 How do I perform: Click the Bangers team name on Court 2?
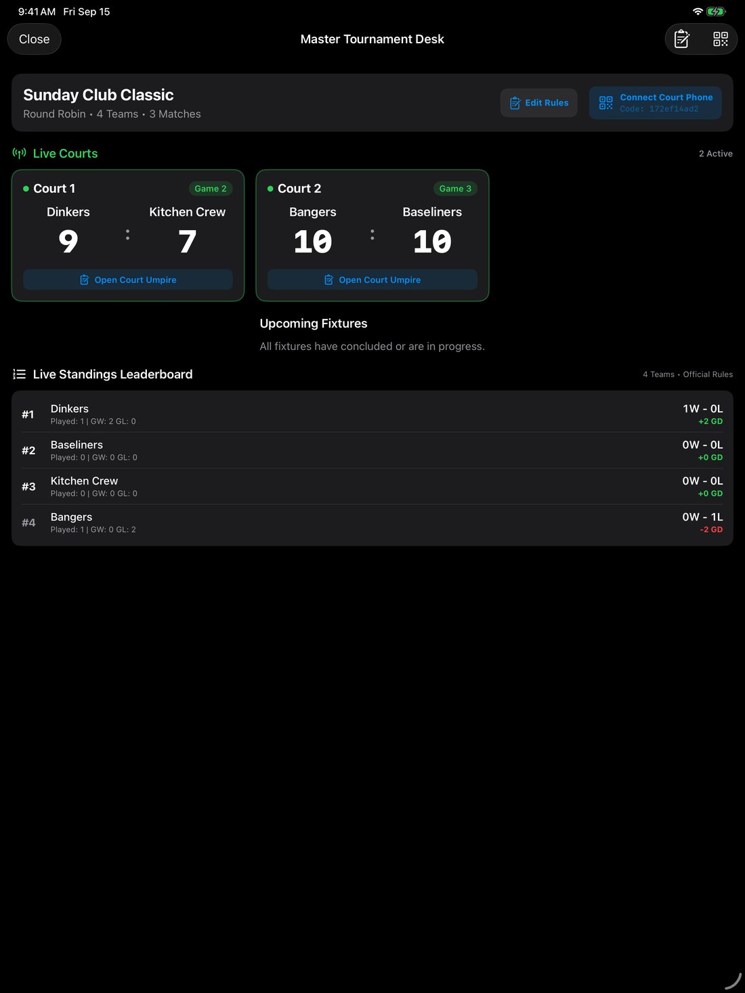click(x=313, y=212)
